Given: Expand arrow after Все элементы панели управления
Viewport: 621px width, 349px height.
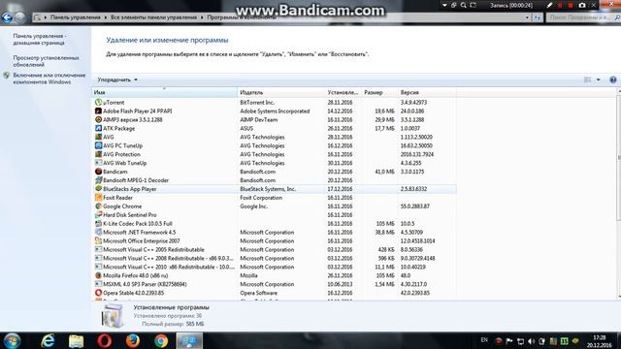Looking at the screenshot, I should point(202,17).
